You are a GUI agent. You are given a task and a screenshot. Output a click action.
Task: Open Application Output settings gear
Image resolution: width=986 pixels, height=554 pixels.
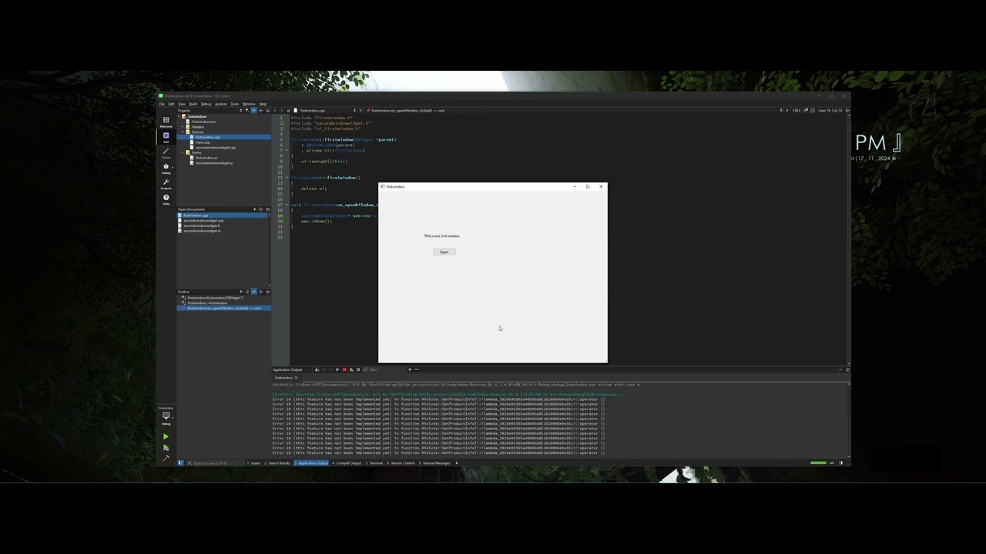tap(358, 369)
